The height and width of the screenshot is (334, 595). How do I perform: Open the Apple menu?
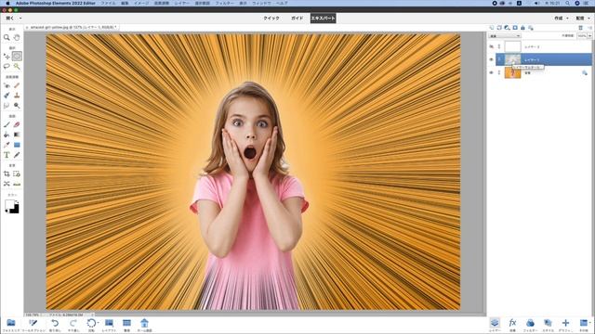(x=7, y=3)
